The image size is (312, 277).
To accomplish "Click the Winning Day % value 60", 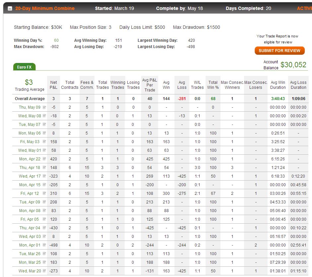I will pos(56,40).
